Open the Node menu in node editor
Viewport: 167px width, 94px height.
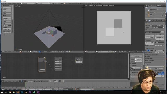click(17, 81)
